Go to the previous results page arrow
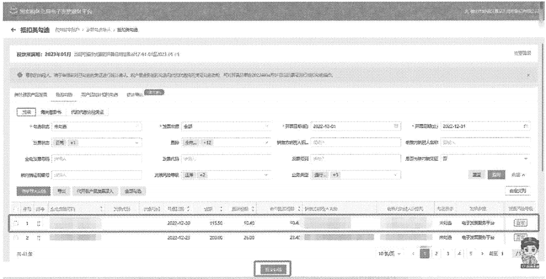This screenshot has height=279, width=546. (414, 254)
